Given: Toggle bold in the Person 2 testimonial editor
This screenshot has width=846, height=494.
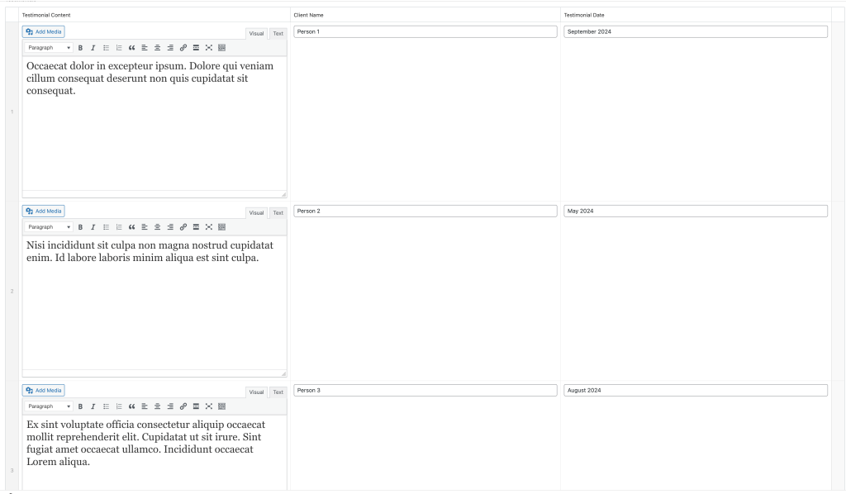Looking at the screenshot, I should [80, 227].
